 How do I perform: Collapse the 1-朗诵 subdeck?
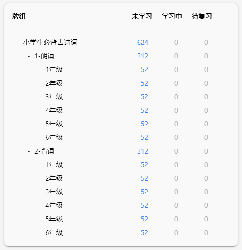[x=29, y=56]
